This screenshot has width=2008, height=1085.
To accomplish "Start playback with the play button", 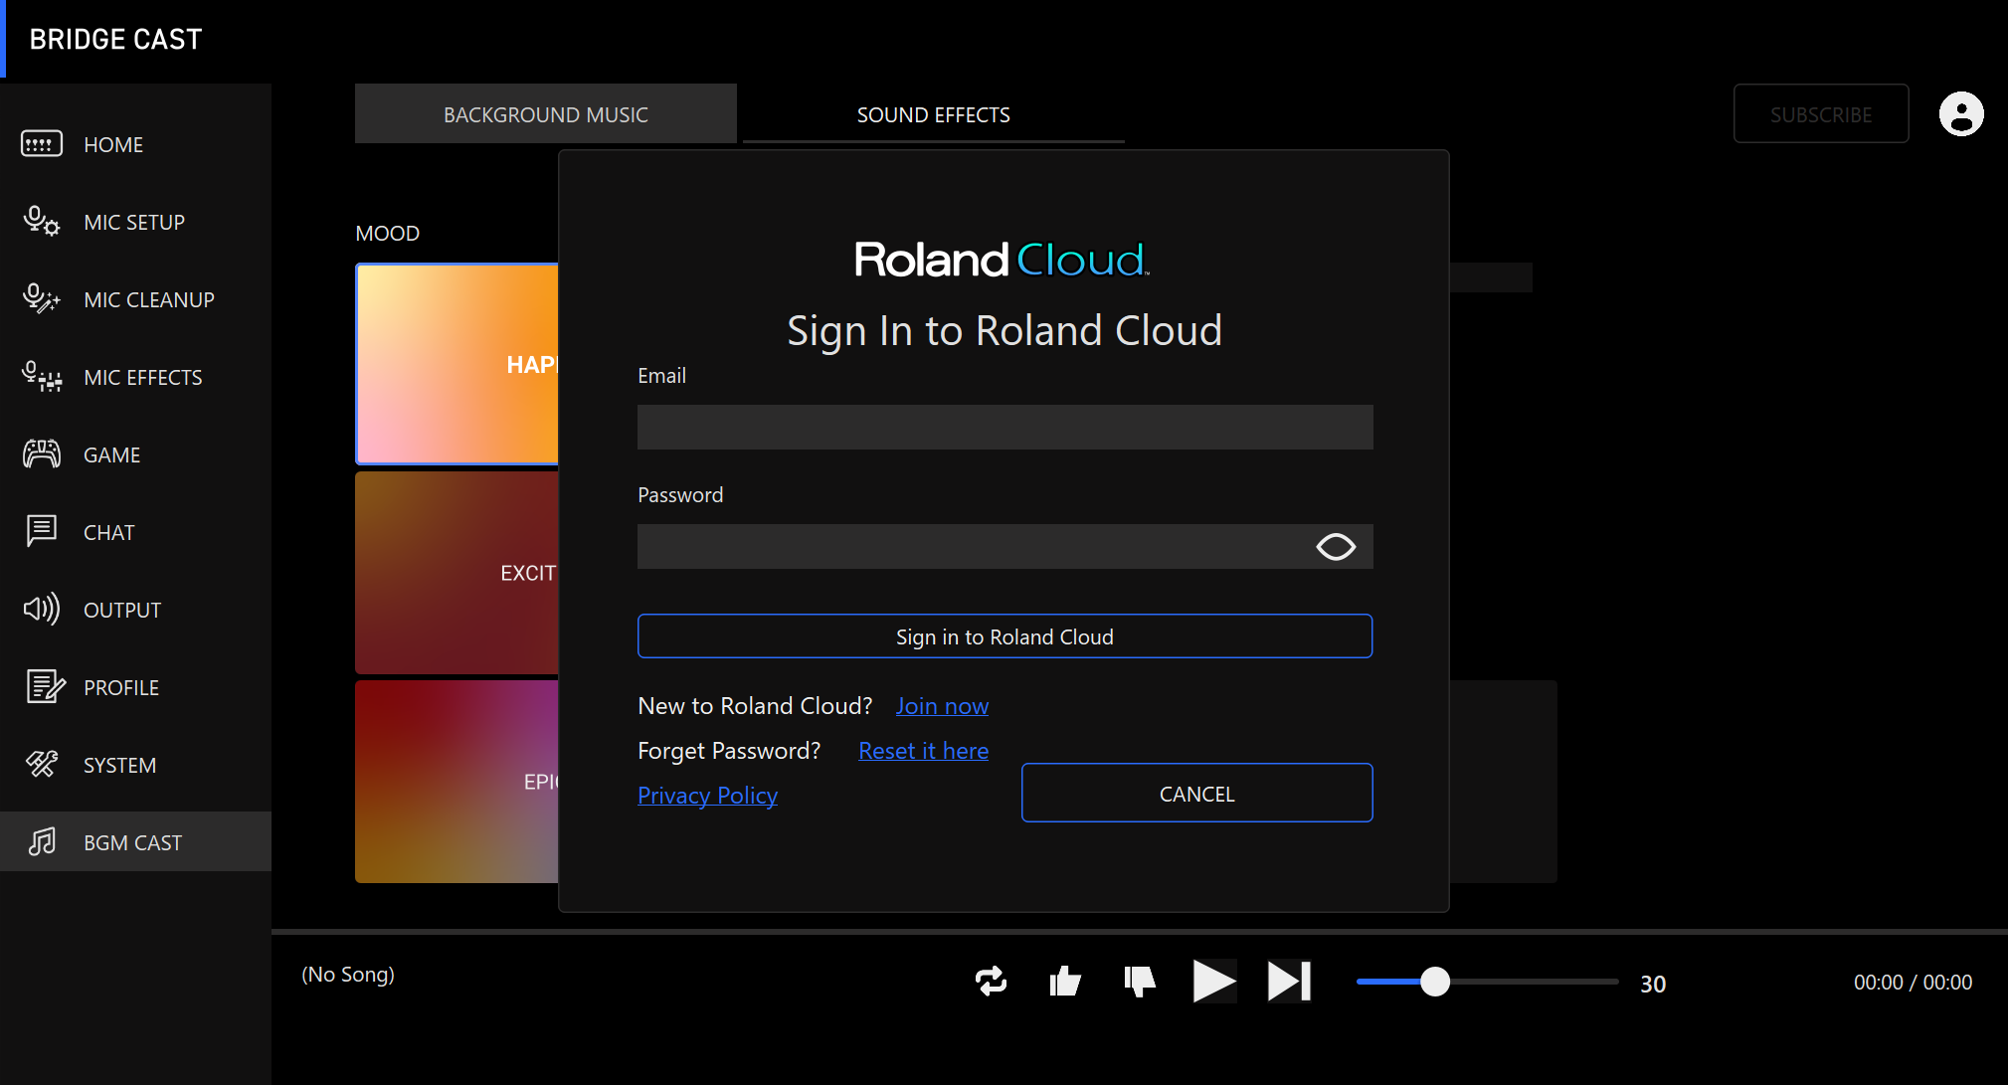I will coord(1214,982).
